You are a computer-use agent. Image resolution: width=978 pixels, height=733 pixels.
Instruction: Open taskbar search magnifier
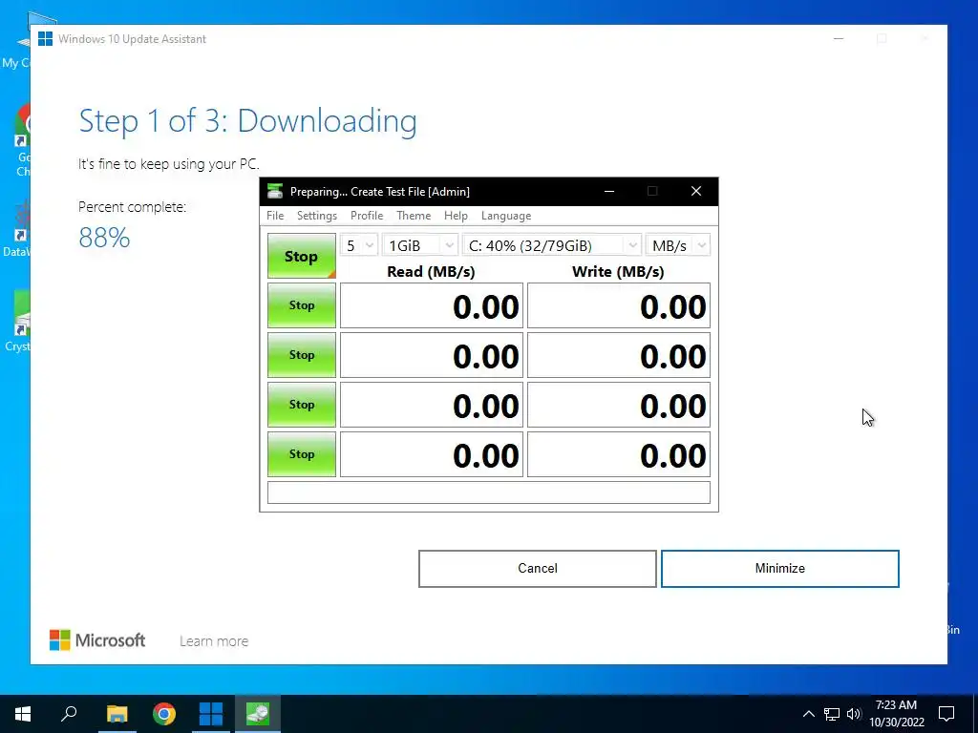pyautogui.click(x=69, y=714)
